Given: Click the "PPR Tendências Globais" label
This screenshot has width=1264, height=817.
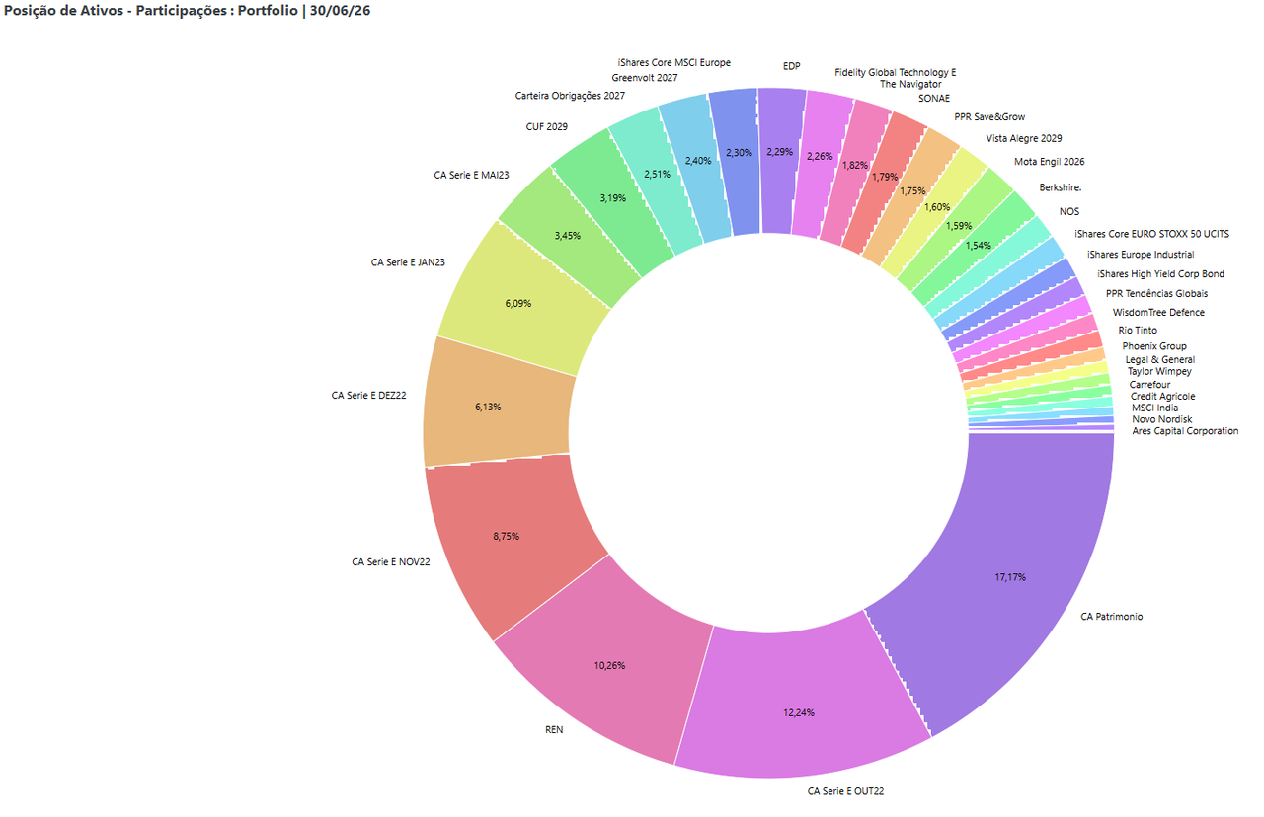Looking at the screenshot, I should click(x=1156, y=294).
